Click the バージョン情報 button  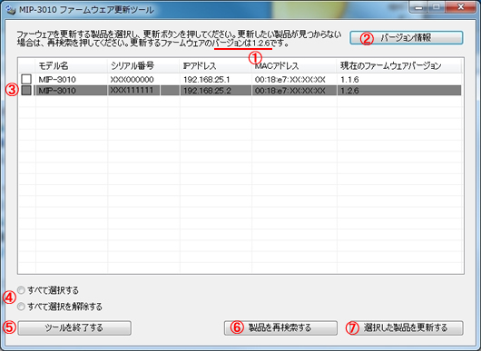[407, 38]
